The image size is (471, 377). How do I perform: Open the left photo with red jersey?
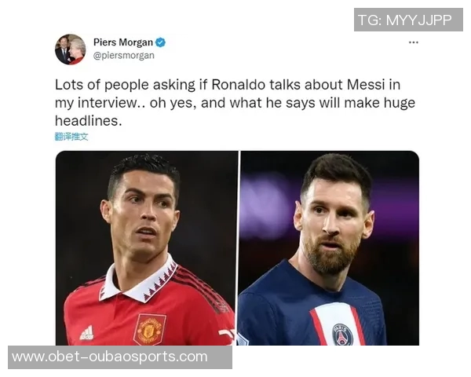(147, 248)
